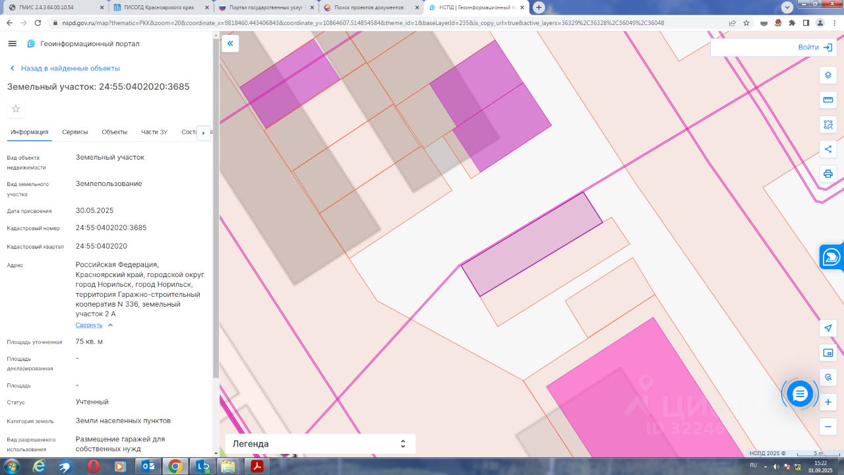Click the Войти login button
The image size is (844, 475).
(815, 47)
